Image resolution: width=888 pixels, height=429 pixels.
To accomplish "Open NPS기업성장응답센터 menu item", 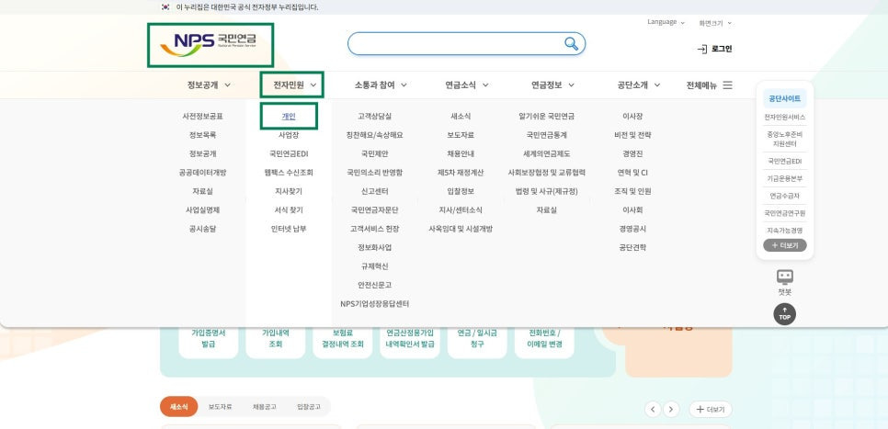I will point(374,304).
